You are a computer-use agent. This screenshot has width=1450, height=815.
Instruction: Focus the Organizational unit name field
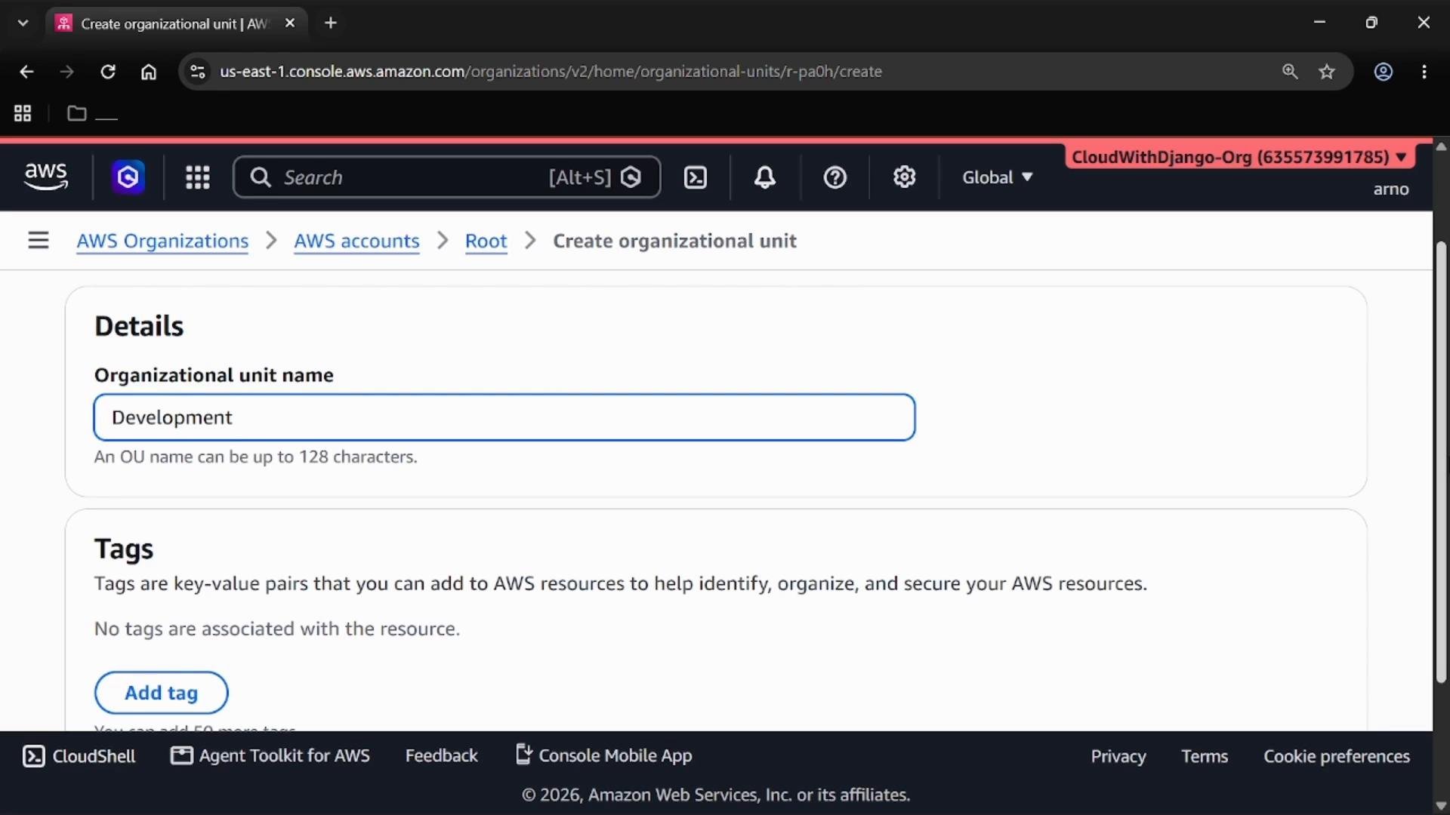(504, 417)
